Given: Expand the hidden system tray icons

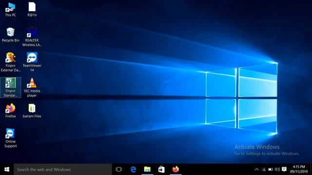Looking at the screenshot, I should tap(257, 170).
